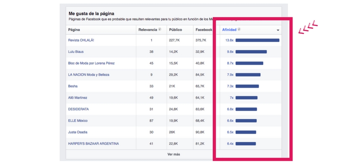Click the 22,8K público value
Image resolution: width=347 pixels, height=165 pixels.
pos(173,144)
